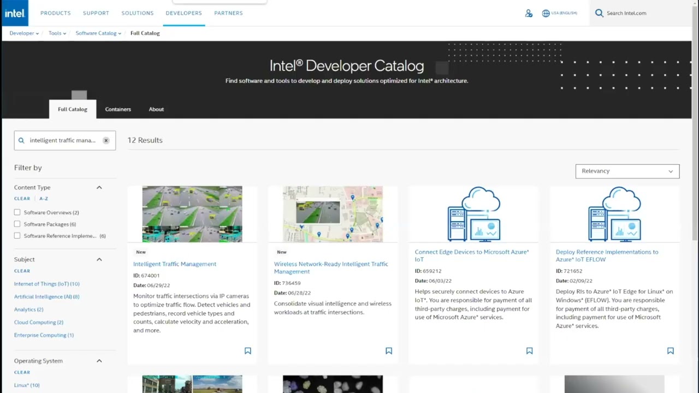Switch to the Containers tab

(118, 109)
